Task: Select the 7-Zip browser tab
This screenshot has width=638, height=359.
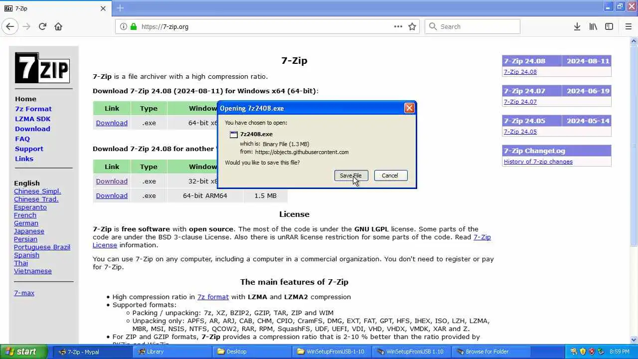Action: [55, 8]
